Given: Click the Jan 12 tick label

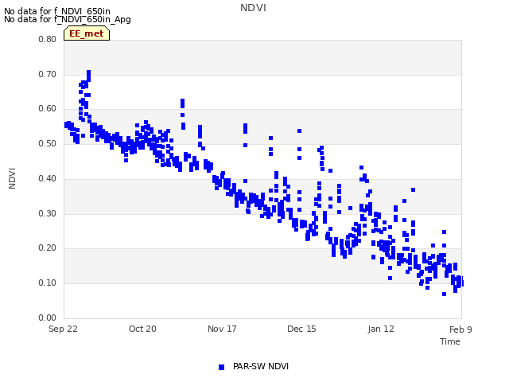Looking at the screenshot, I should click(x=381, y=329).
